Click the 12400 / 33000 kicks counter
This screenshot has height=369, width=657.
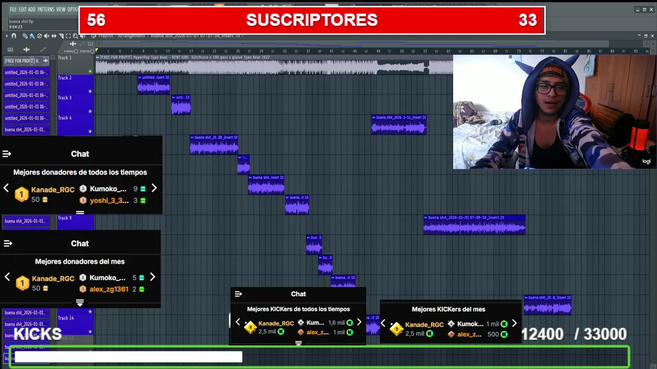574,334
